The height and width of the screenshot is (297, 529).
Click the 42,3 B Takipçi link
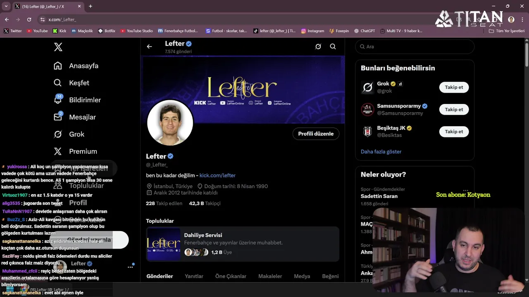click(x=205, y=203)
